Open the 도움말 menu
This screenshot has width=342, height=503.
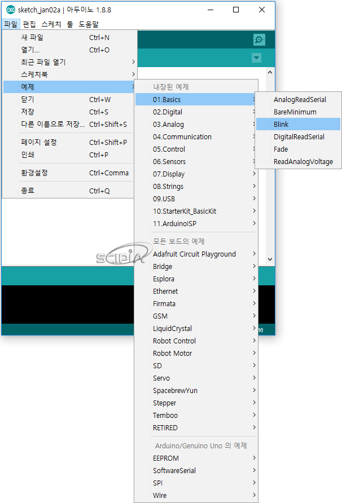(89, 24)
